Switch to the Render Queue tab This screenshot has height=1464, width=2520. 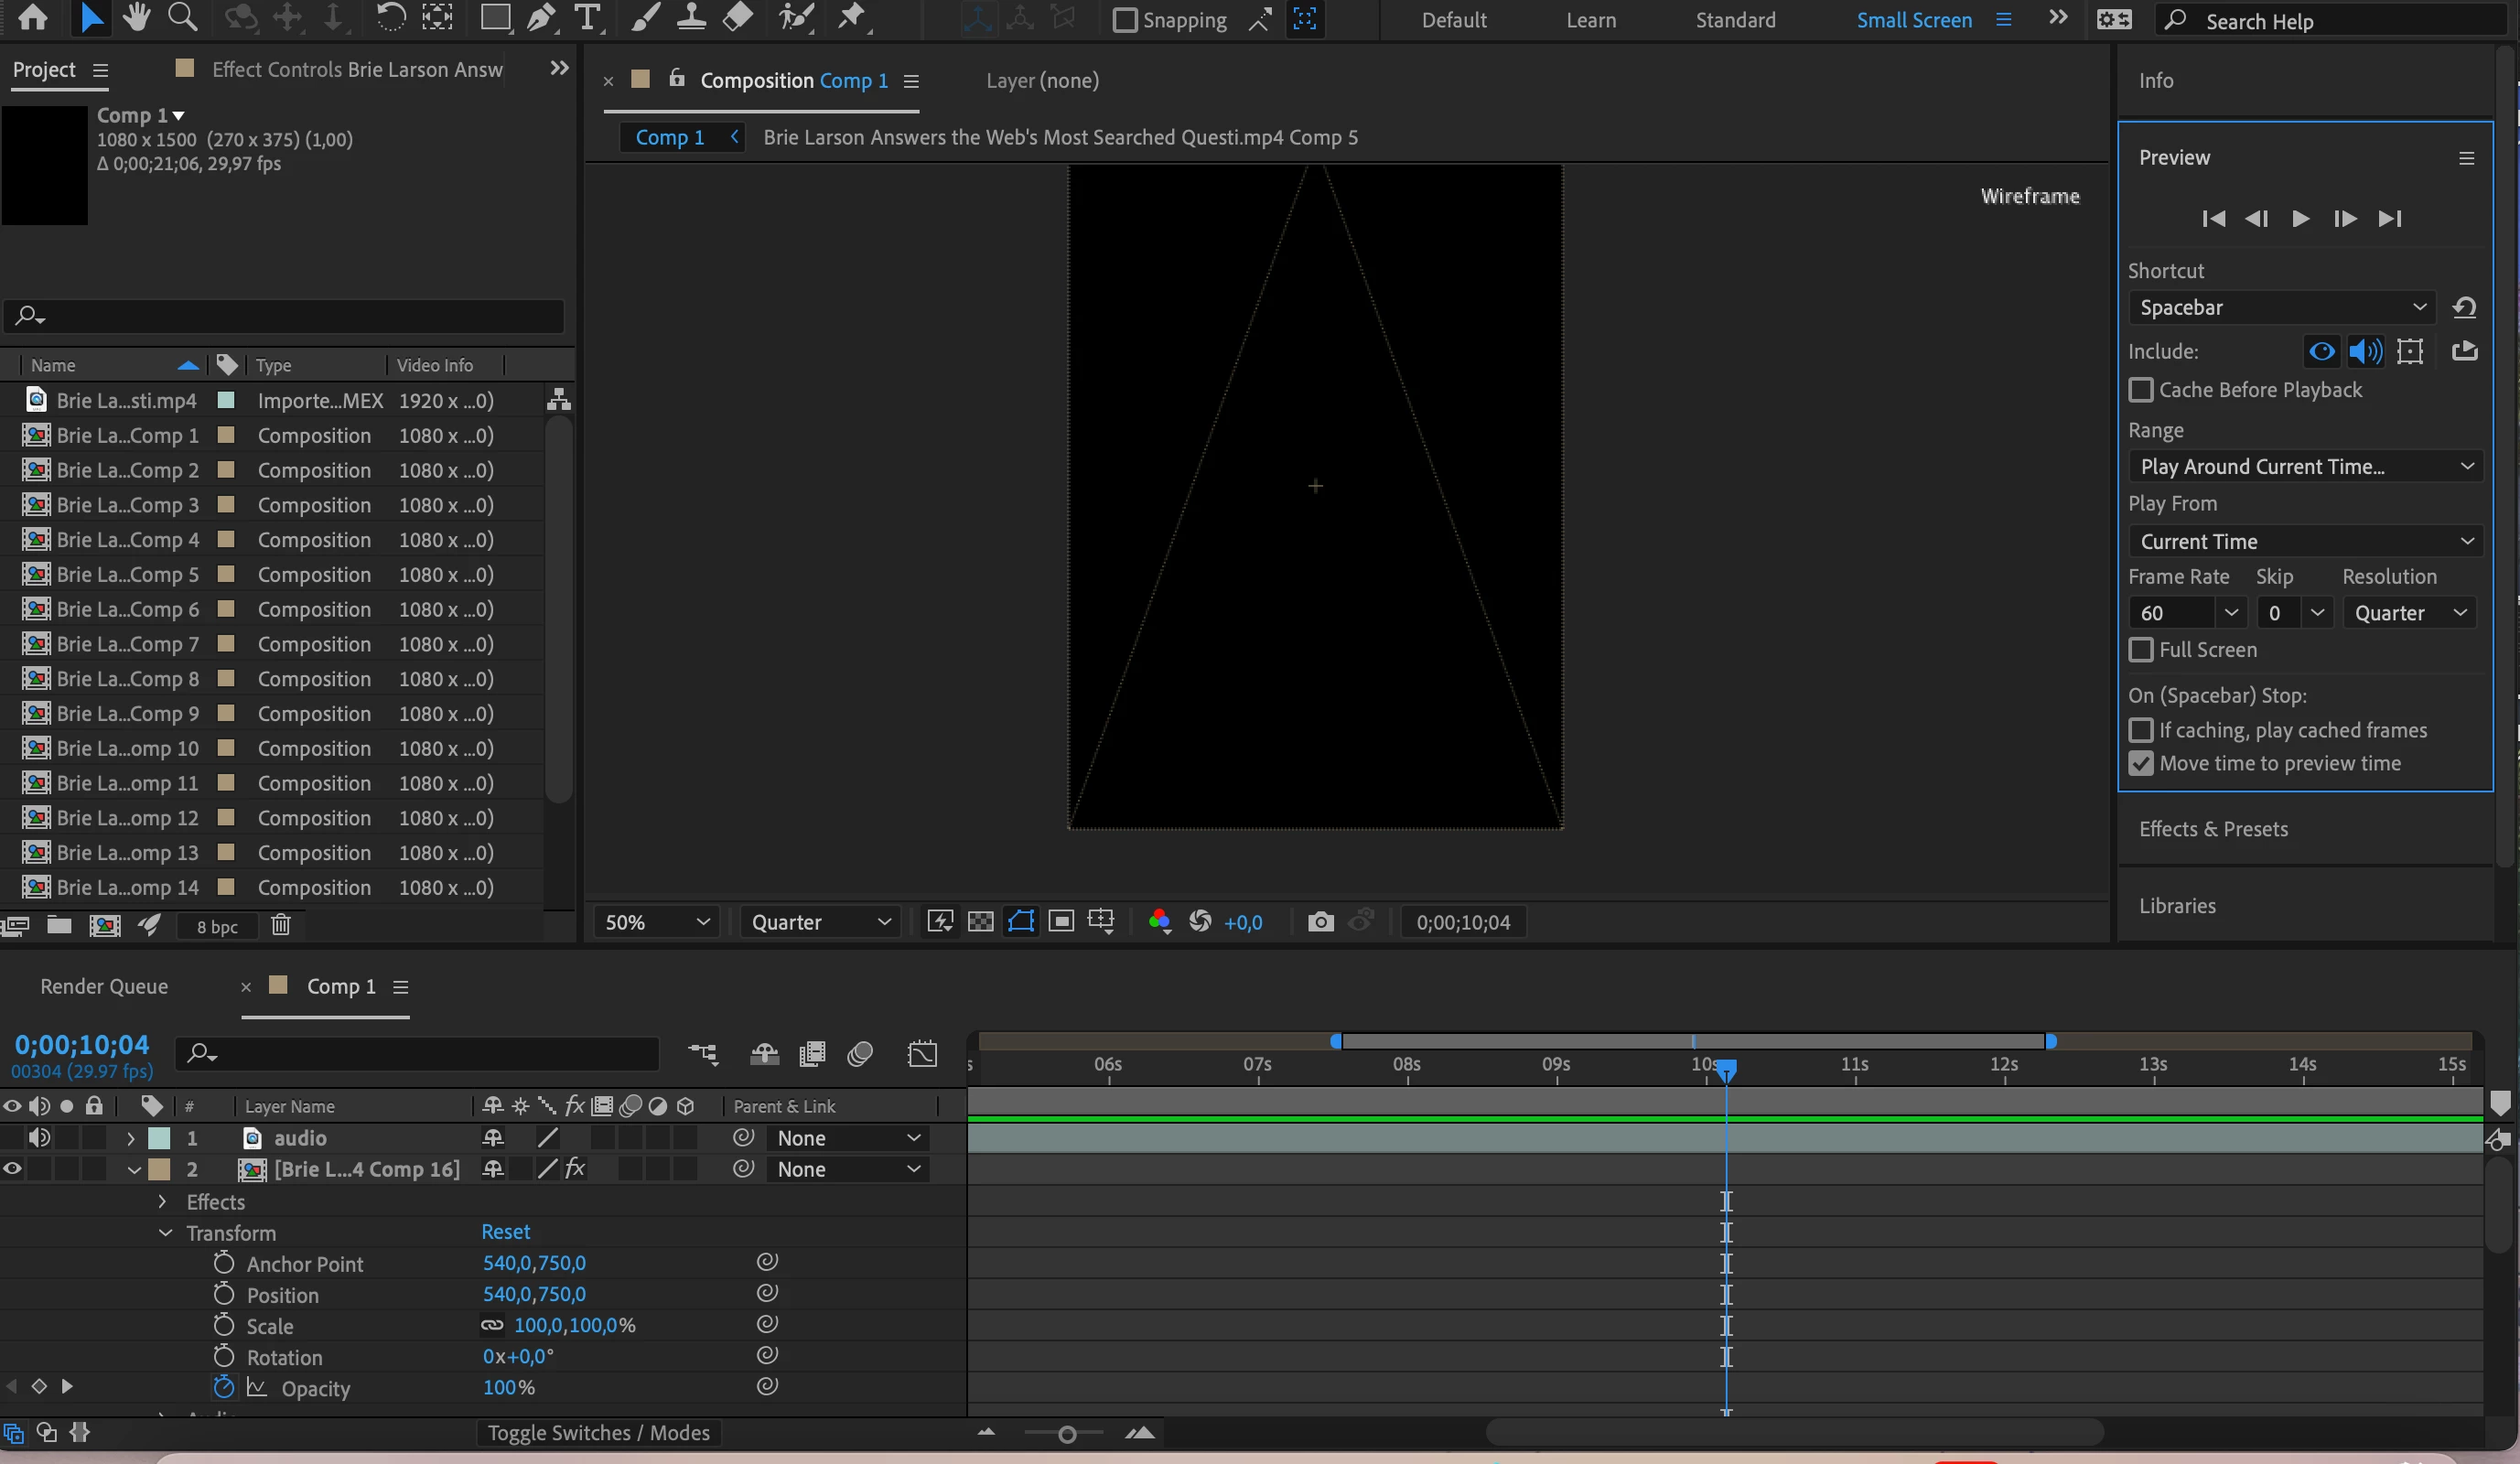click(x=104, y=986)
